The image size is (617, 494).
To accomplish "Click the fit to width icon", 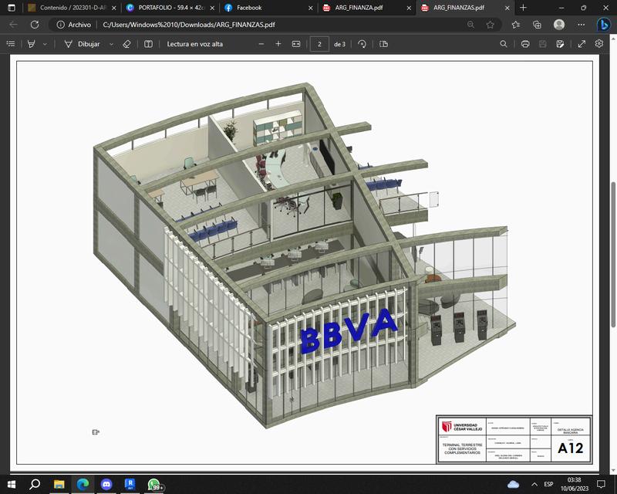I will coord(296,44).
